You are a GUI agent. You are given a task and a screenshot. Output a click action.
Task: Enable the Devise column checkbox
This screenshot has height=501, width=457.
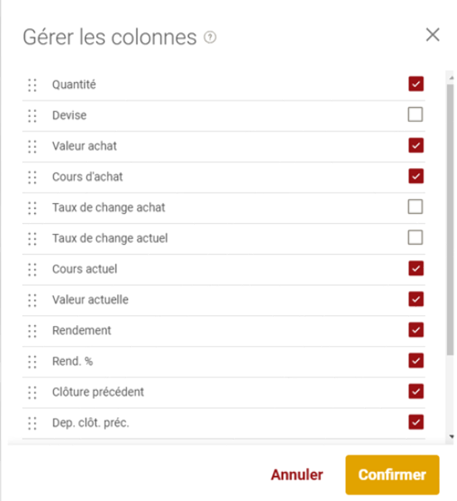point(416,114)
